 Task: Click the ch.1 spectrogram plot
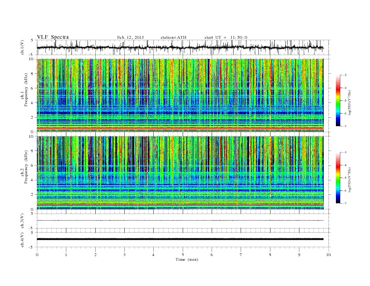[x=180, y=95]
